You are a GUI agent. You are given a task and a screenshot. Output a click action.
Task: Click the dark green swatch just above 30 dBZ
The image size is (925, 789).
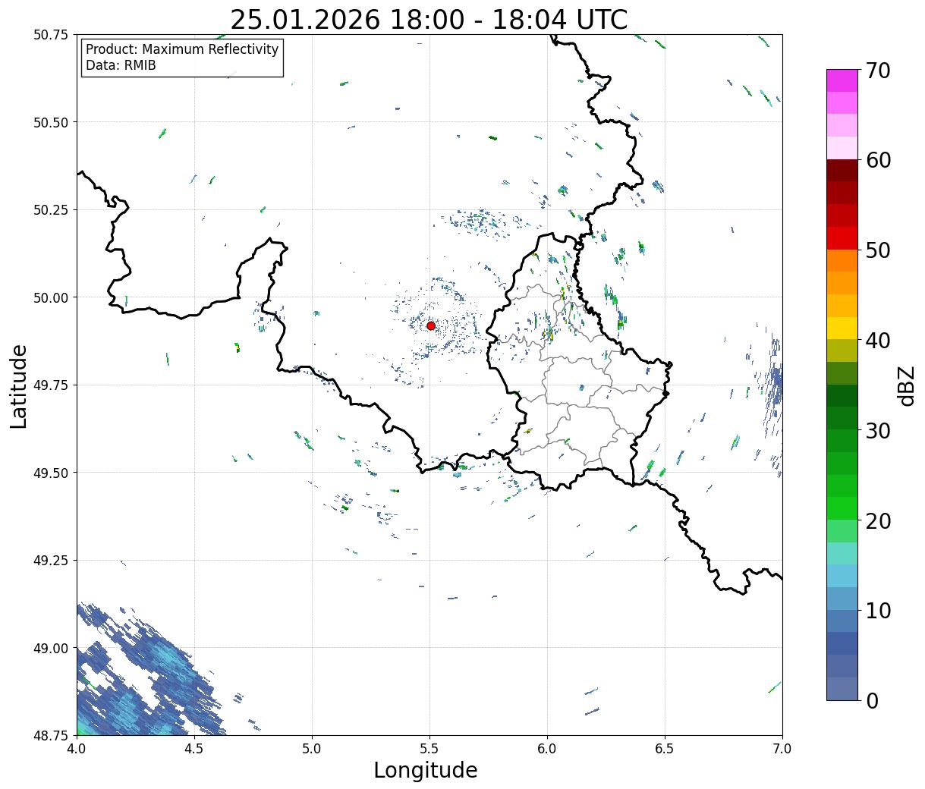pos(842,419)
